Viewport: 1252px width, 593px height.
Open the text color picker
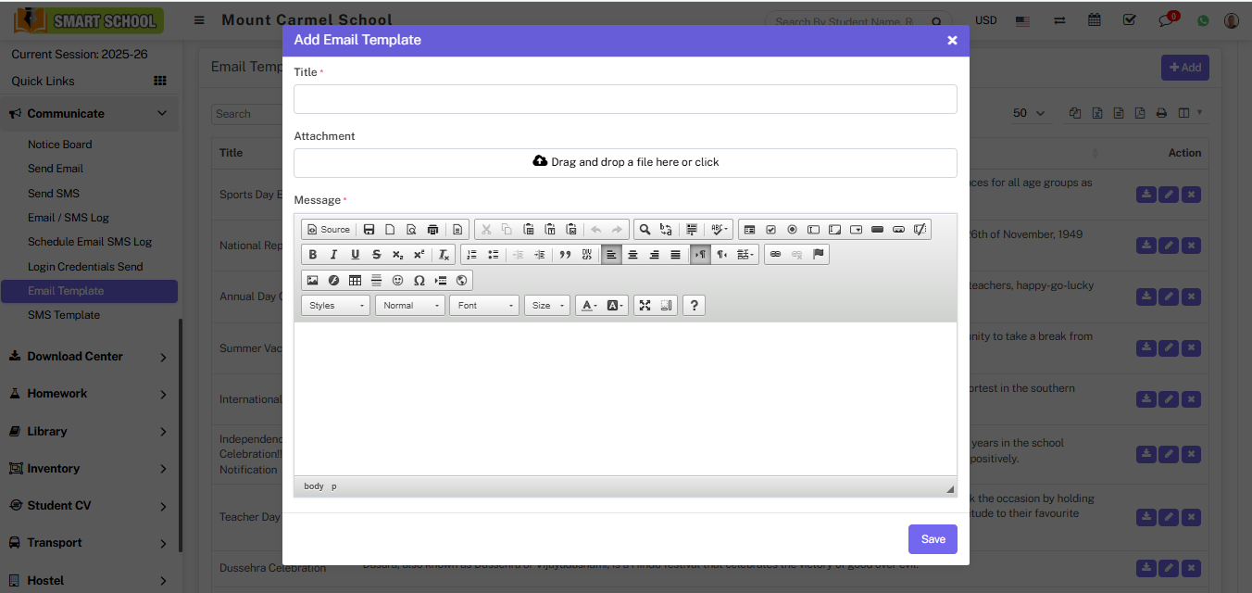[588, 305]
